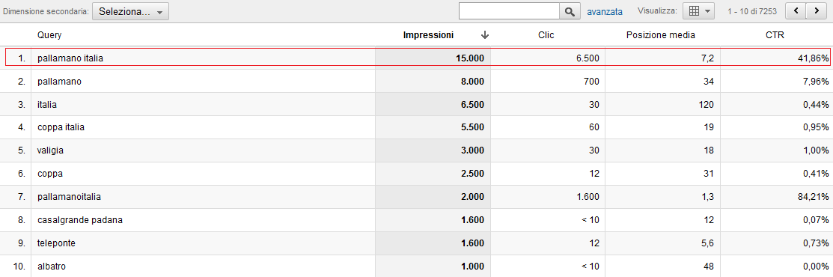
Task: Select the query albatro
Action: point(52,267)
